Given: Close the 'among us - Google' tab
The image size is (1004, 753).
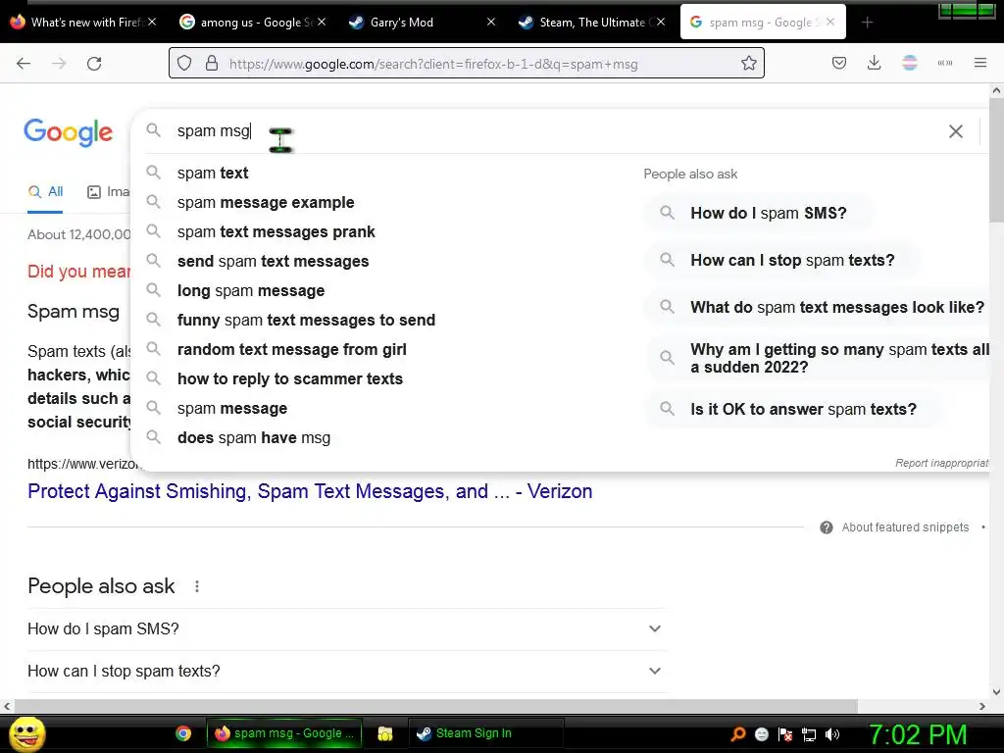Looking at the screenshot, I should point(322,22).
